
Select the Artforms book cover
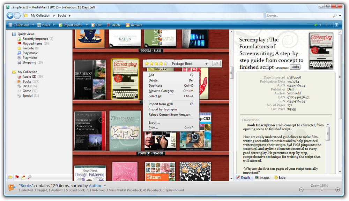[125, 131]
